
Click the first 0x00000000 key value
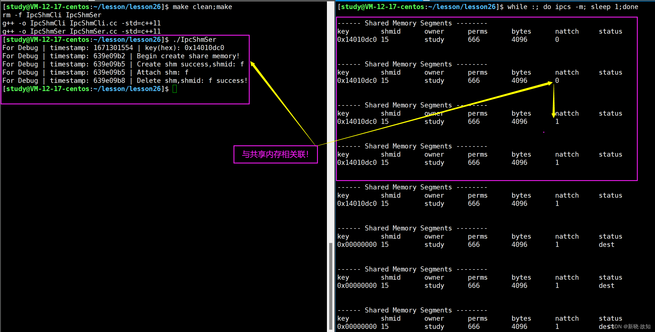click(357, 245)
